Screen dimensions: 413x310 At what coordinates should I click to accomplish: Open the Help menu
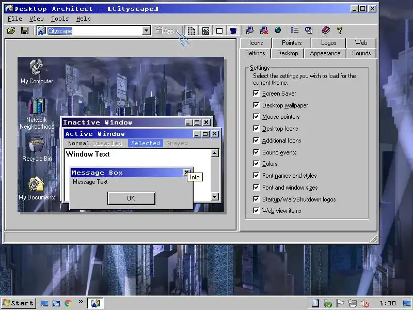coord(83,19)
